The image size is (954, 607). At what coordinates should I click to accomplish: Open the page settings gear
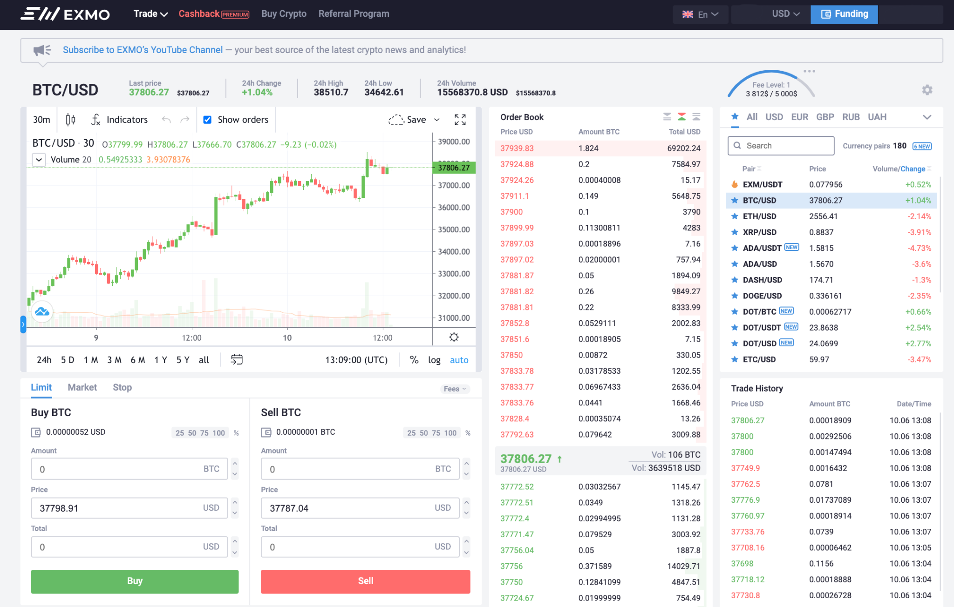(x=927, y=90)
